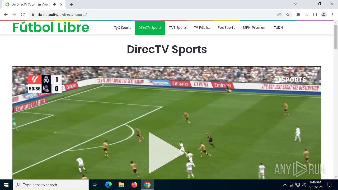This screenshot has height=190, width=338.
Task: Bookmark this tab with the star
Action: coord(288,15)
